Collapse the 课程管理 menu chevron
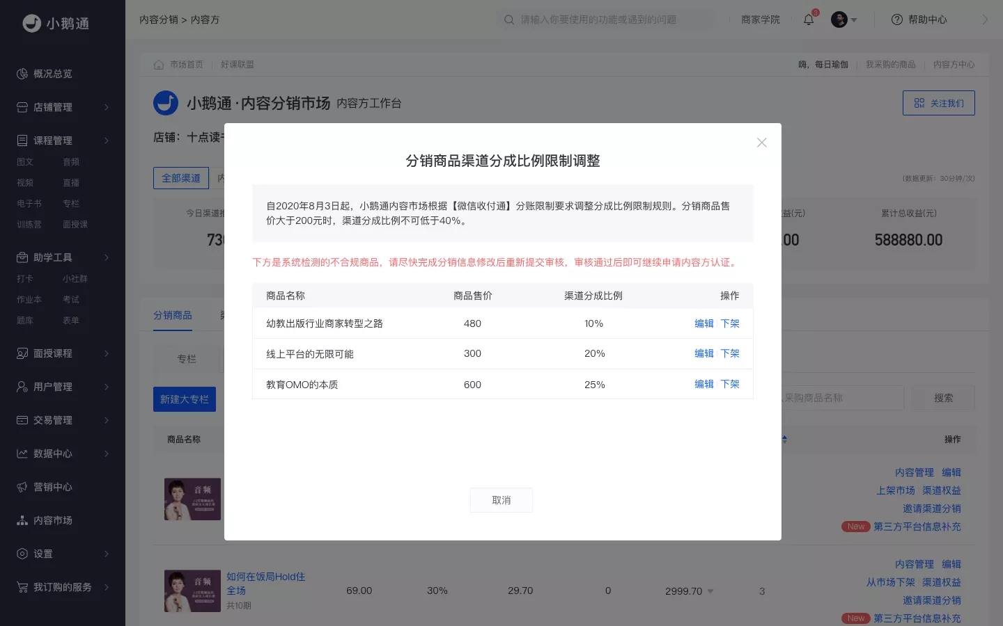Image resolution: width=1003 pixels, height=626 pixels. [x=107, y=141]
